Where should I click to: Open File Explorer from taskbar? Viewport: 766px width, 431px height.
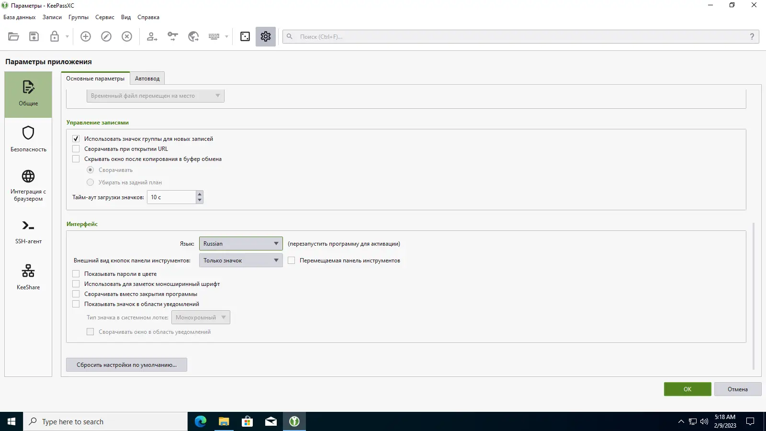coord(224,421)
